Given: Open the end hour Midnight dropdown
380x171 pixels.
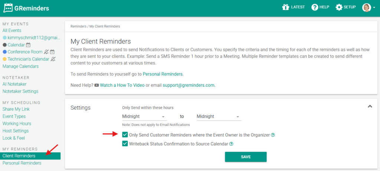Looking at the screenshot, I should coord(219,117).
